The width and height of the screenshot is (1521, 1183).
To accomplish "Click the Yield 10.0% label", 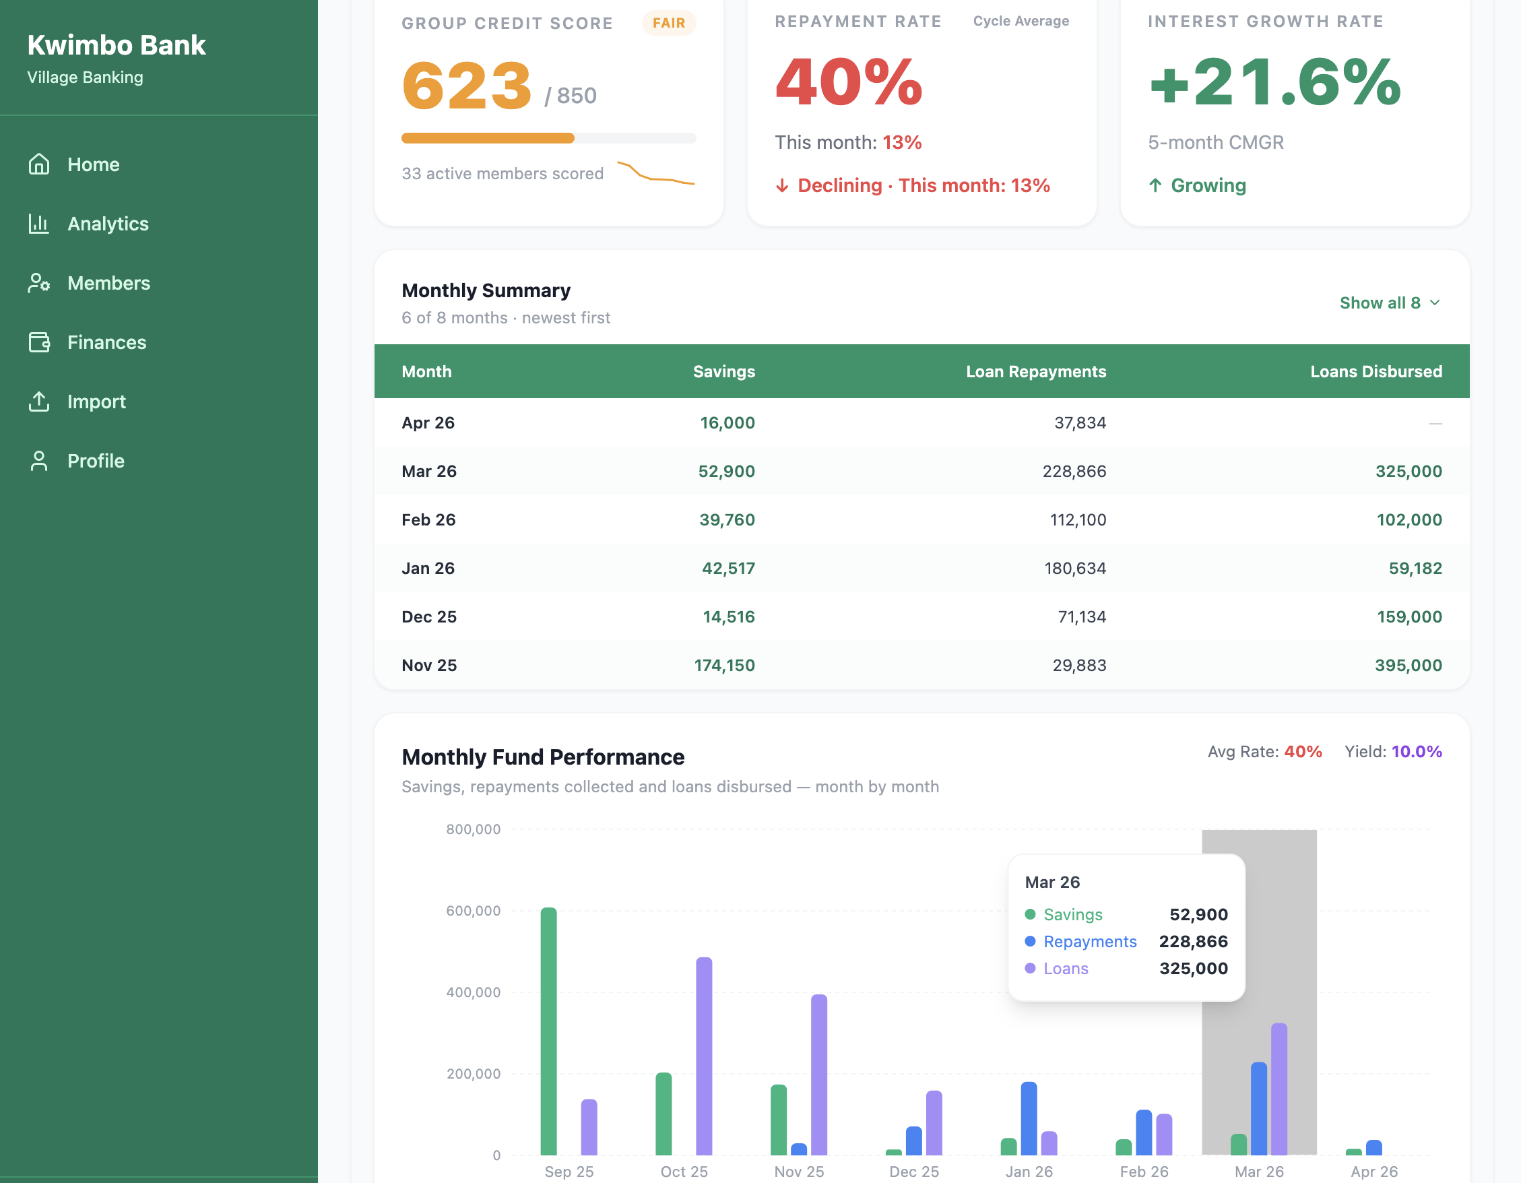I will [1393, 752].
